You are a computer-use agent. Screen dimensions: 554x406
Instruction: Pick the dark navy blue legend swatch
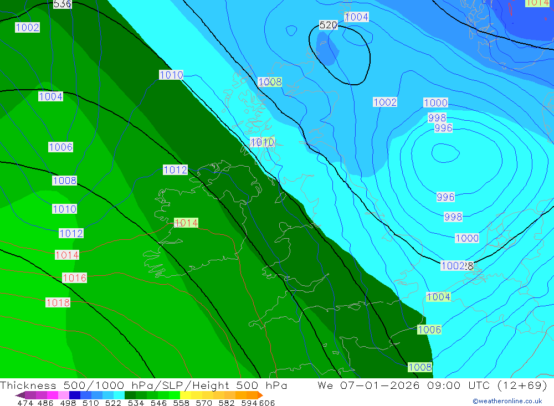[75, 395]
